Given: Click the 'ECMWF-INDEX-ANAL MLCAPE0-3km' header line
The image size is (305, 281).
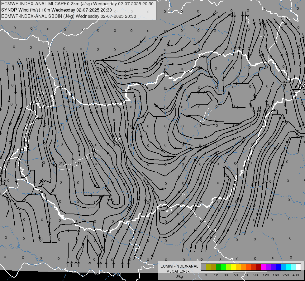Looking at the screenshot, I should [x=77, y=4].
